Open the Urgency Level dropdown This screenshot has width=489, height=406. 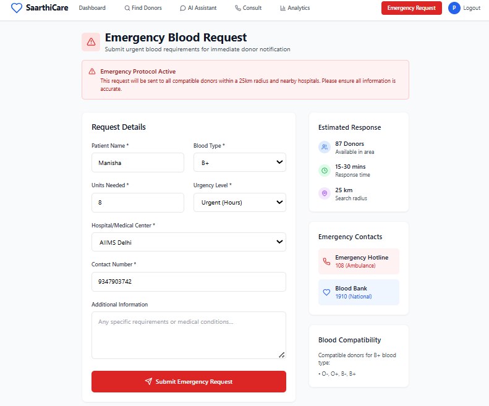[x=239, y=202]
